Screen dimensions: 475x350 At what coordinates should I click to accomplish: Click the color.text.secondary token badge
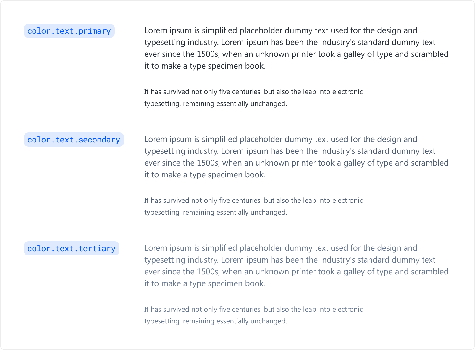(x=74, y=140)
